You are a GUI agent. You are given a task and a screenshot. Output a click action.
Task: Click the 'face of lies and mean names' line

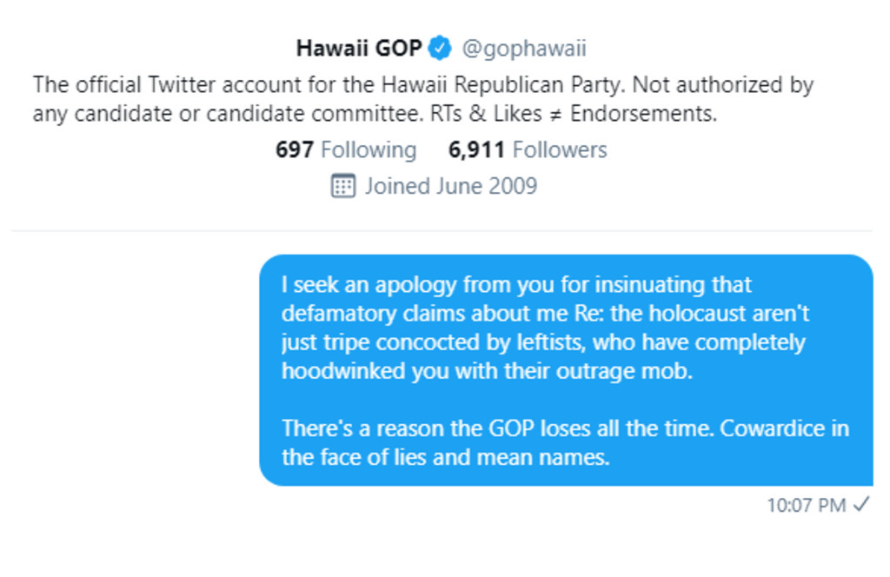(445, 457)
